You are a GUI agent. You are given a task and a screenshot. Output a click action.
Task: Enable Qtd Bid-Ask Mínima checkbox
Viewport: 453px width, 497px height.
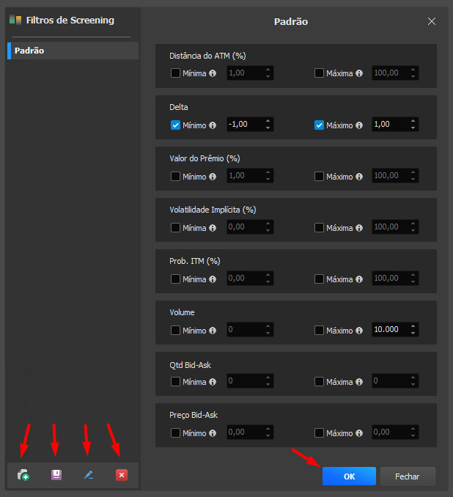click(175, 382)
